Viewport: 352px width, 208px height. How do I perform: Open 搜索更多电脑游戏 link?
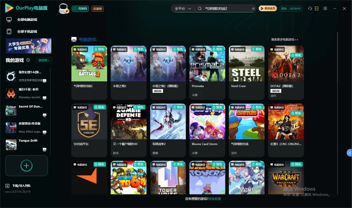284,39
